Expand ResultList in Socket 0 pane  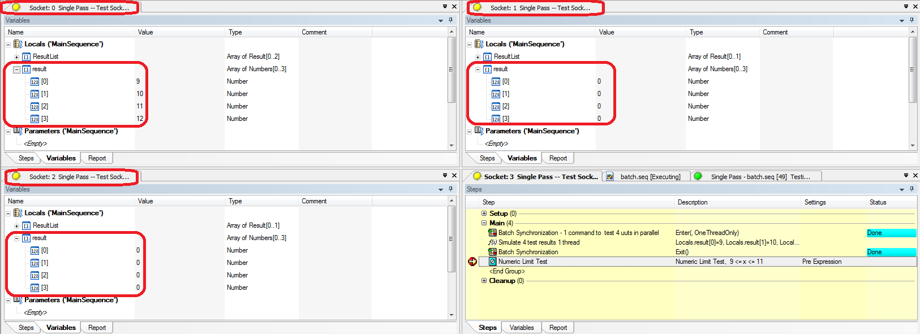[x=17, y=57]
